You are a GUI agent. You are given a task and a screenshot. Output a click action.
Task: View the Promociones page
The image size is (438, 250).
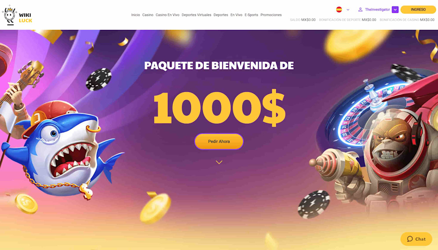pos(271,15)
